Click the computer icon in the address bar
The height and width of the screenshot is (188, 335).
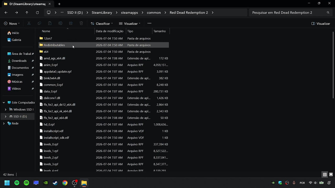(x=49, y=13)
